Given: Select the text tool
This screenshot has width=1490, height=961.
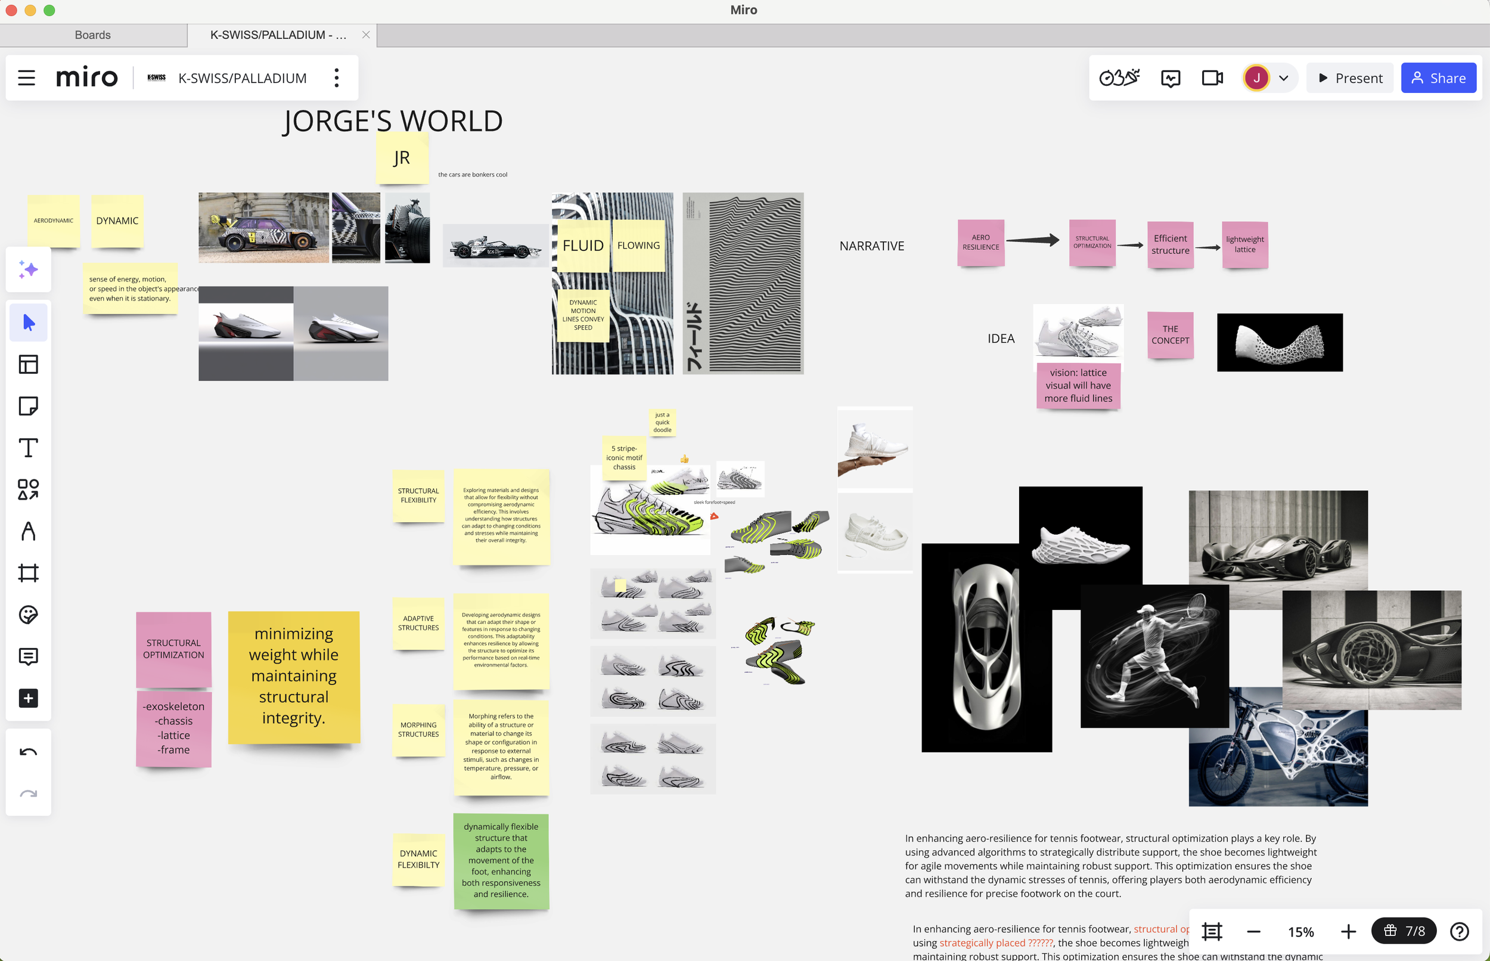Looking at the screenshot, I should [x=28, y=448].
